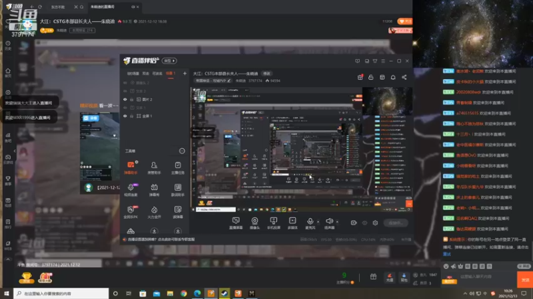Open the companion hamburger menu icon
This screenshot has width=533, height=299.
[x=383, y=61]
